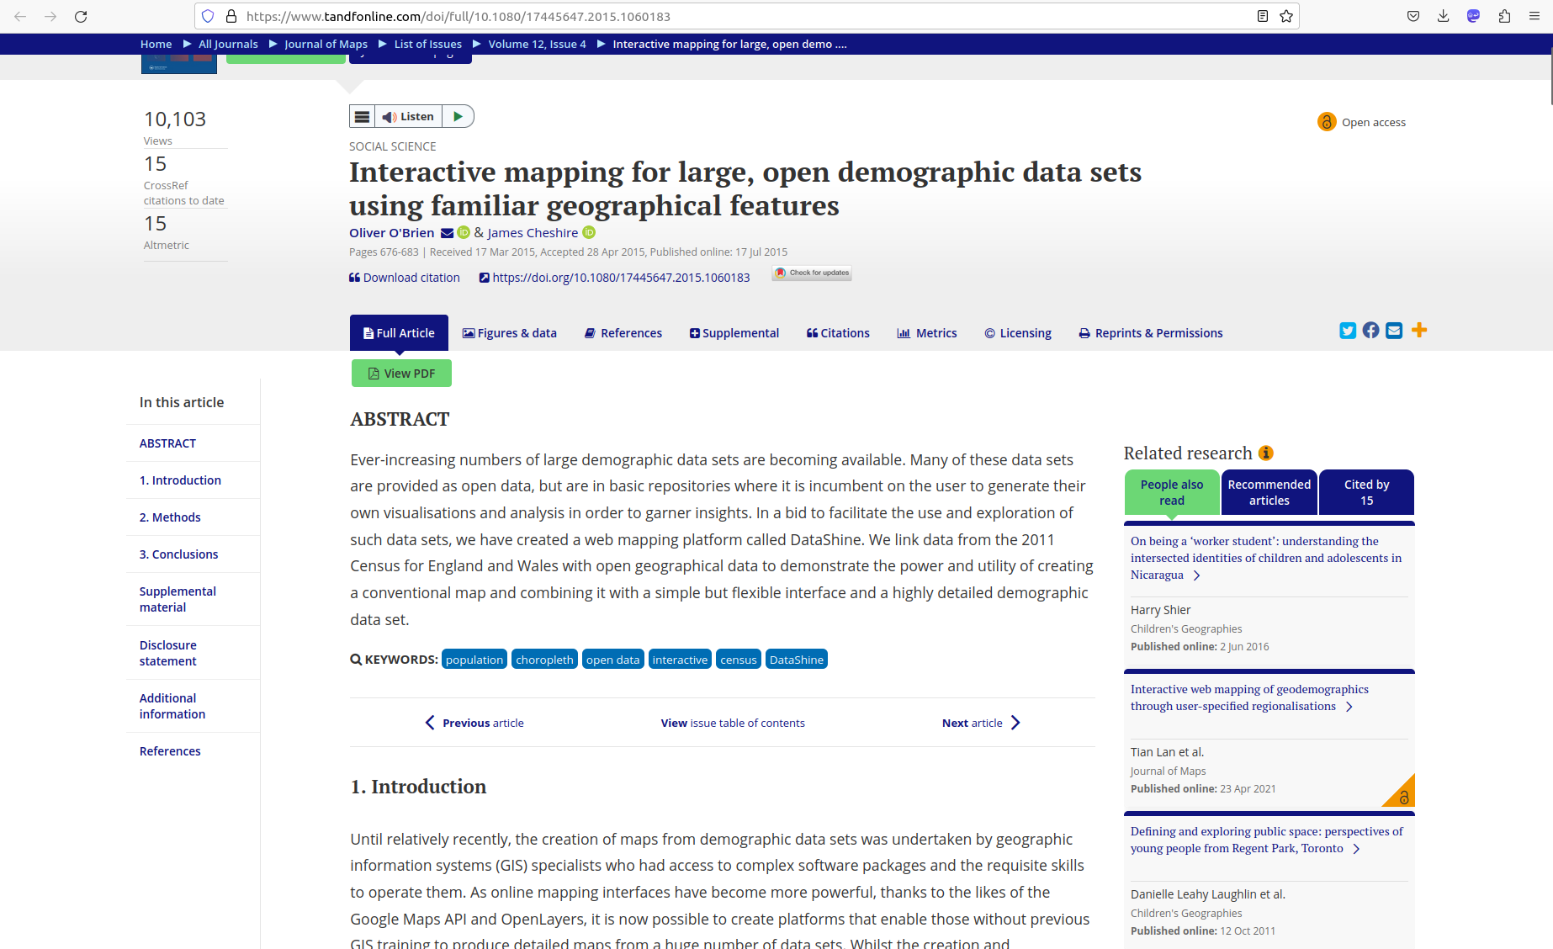Open the Metrics tab

point(927,333)
